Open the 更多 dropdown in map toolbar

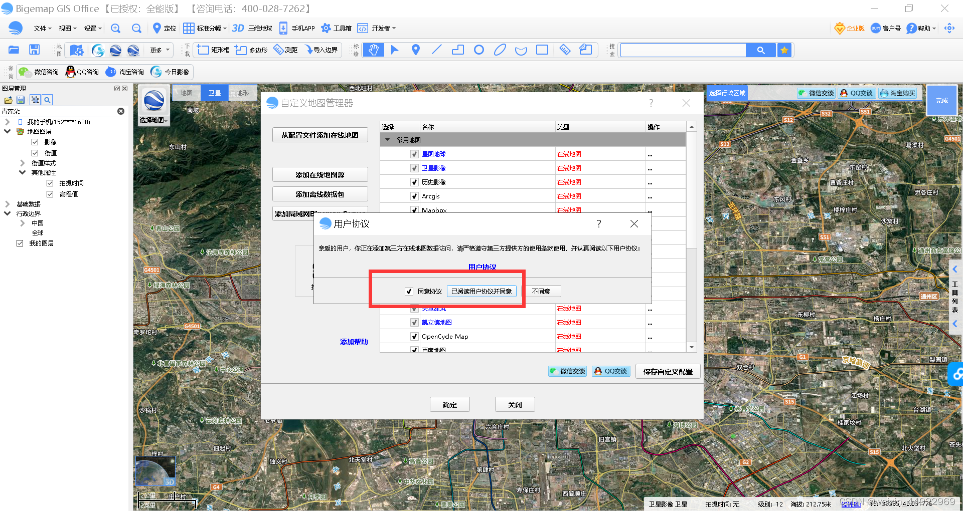(x=159, y=50)
